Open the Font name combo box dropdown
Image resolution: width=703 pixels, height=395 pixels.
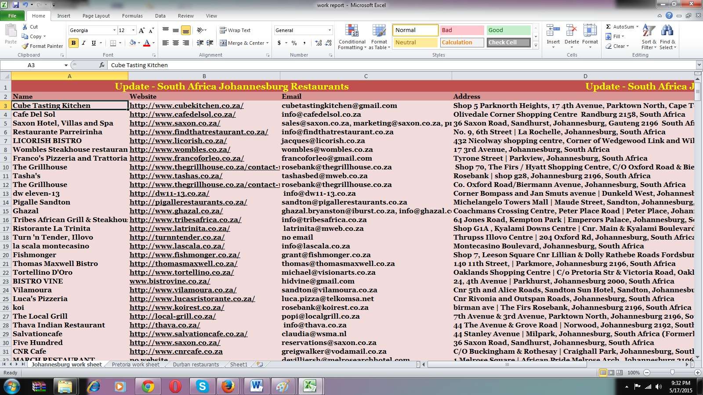click(114, 30)
